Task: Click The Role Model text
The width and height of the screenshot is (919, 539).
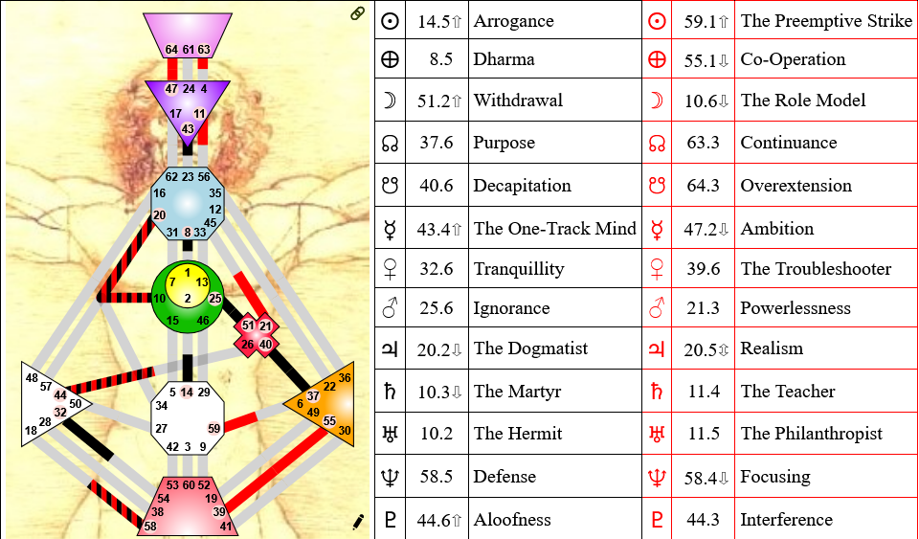Action: click(803, 101)
